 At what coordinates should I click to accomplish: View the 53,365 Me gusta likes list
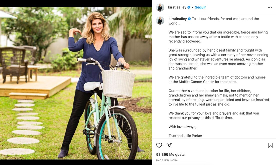coord(170,154)
